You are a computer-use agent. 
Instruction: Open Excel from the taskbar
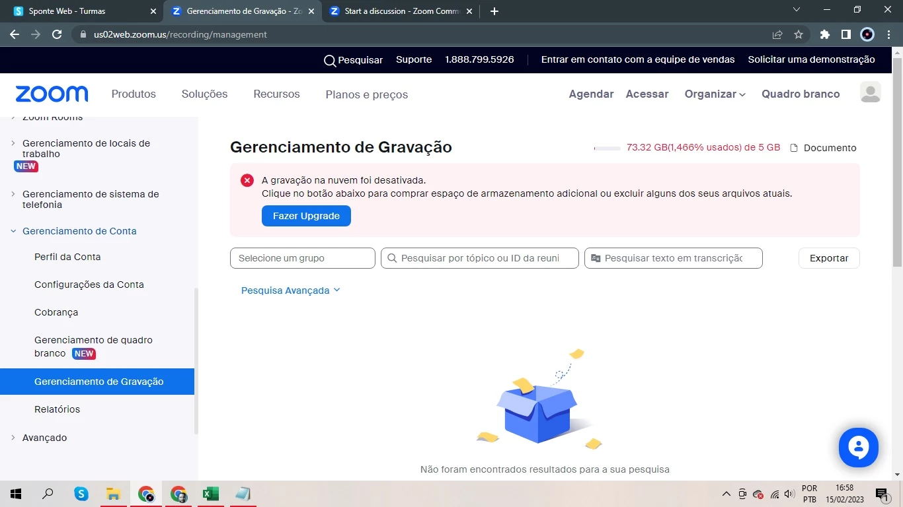[211, 494]
